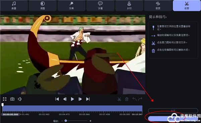
Task: Click the zoom arrow-plus icon in the tips panel
Action: pos(153,36)
